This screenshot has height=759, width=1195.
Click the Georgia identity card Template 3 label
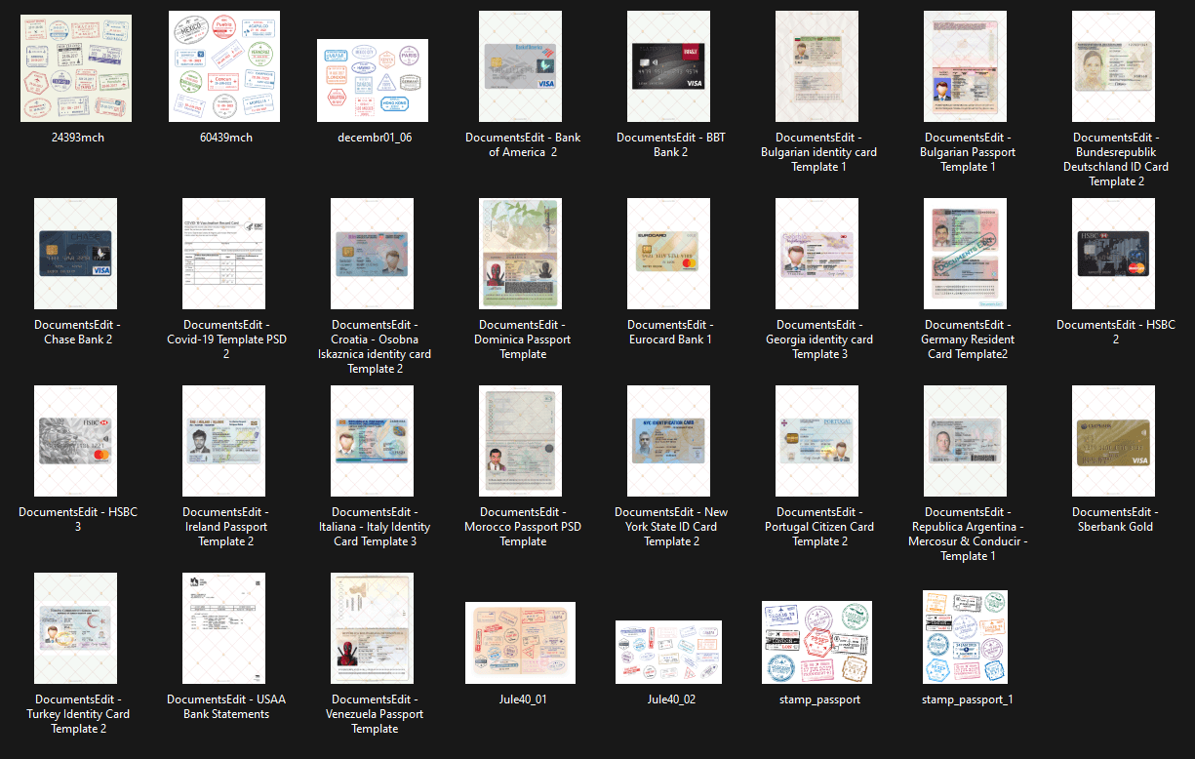817,340
